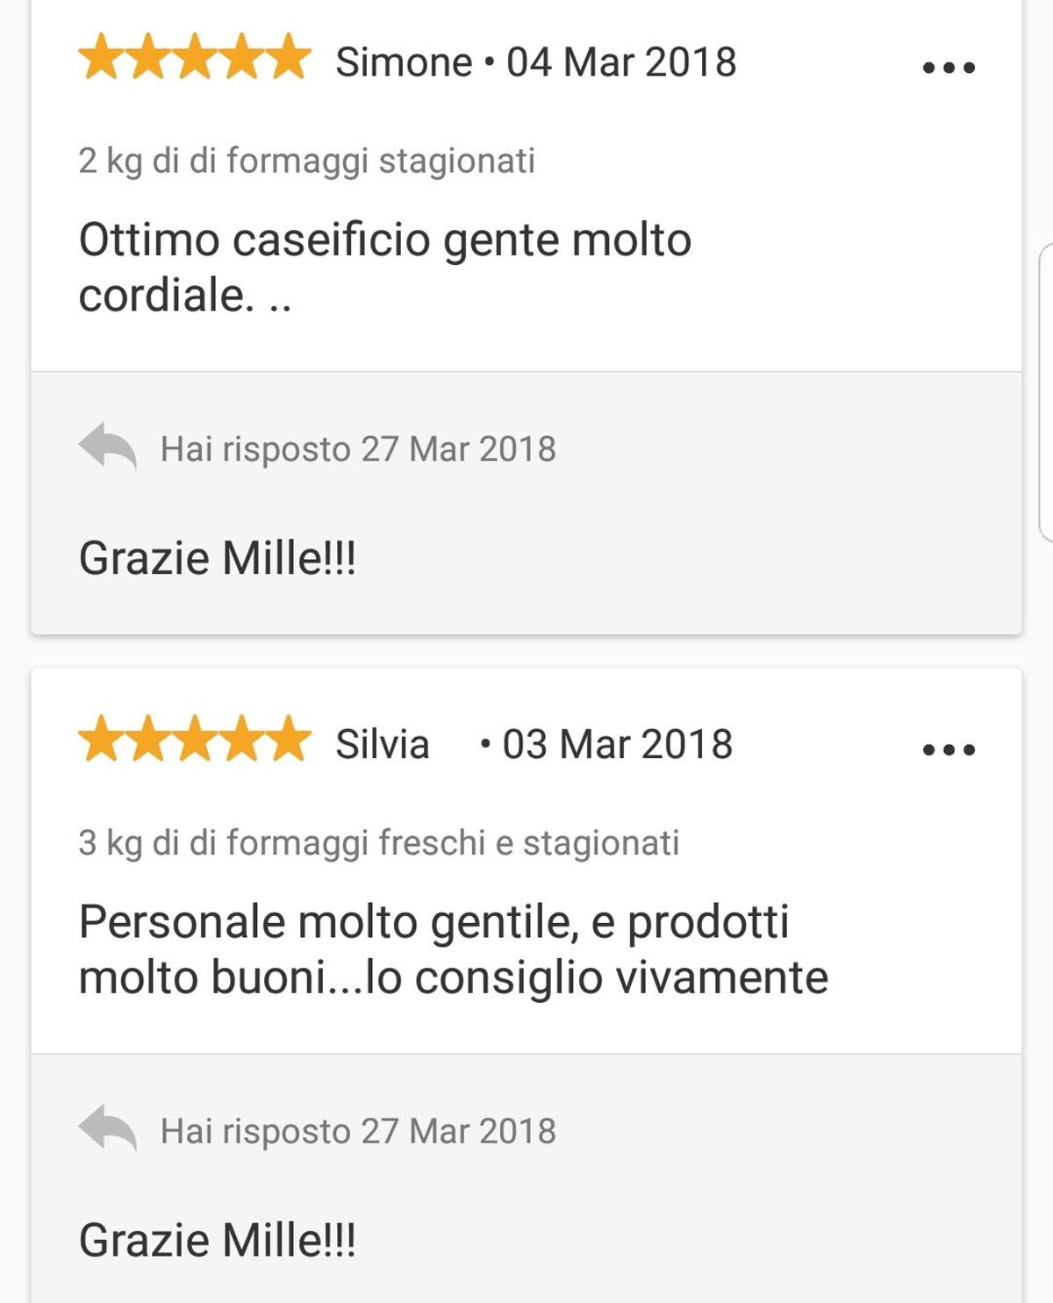1053x1303 pixels.
Task: Click the scroll handle on the right edge
Action: pyautogui.click(x=1046, y=391)
